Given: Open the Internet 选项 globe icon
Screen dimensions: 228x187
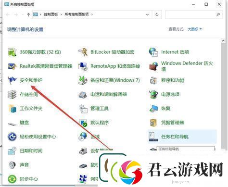Looking at the screenshot, I should (x=153, y=52).
